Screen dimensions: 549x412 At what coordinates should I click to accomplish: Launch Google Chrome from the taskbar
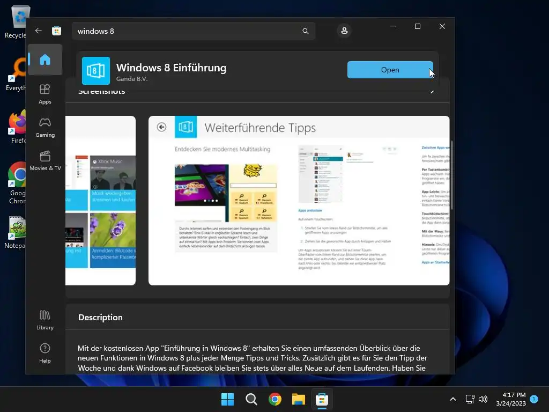pos(275,399)
